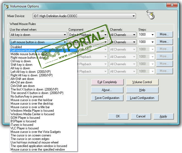Open second row All Channels dropdown
This screenshot has width=182, height=153.
(x=123, y=42)
